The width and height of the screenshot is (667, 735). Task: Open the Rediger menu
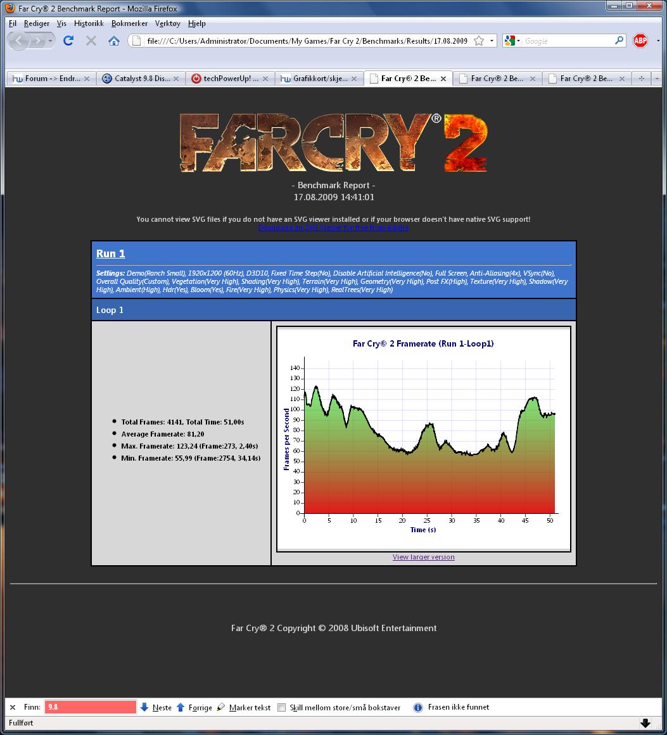click(37, 23)
